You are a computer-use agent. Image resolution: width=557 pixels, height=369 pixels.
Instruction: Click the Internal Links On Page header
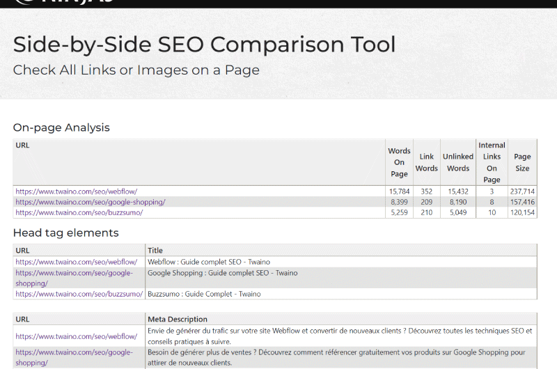tap(492, 162)
